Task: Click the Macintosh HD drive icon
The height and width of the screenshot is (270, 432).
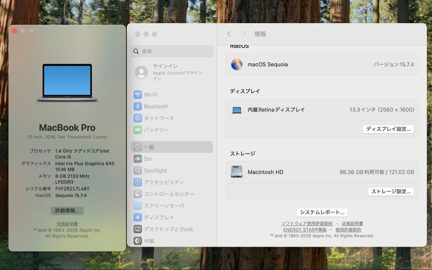Action: click(238, 172)
